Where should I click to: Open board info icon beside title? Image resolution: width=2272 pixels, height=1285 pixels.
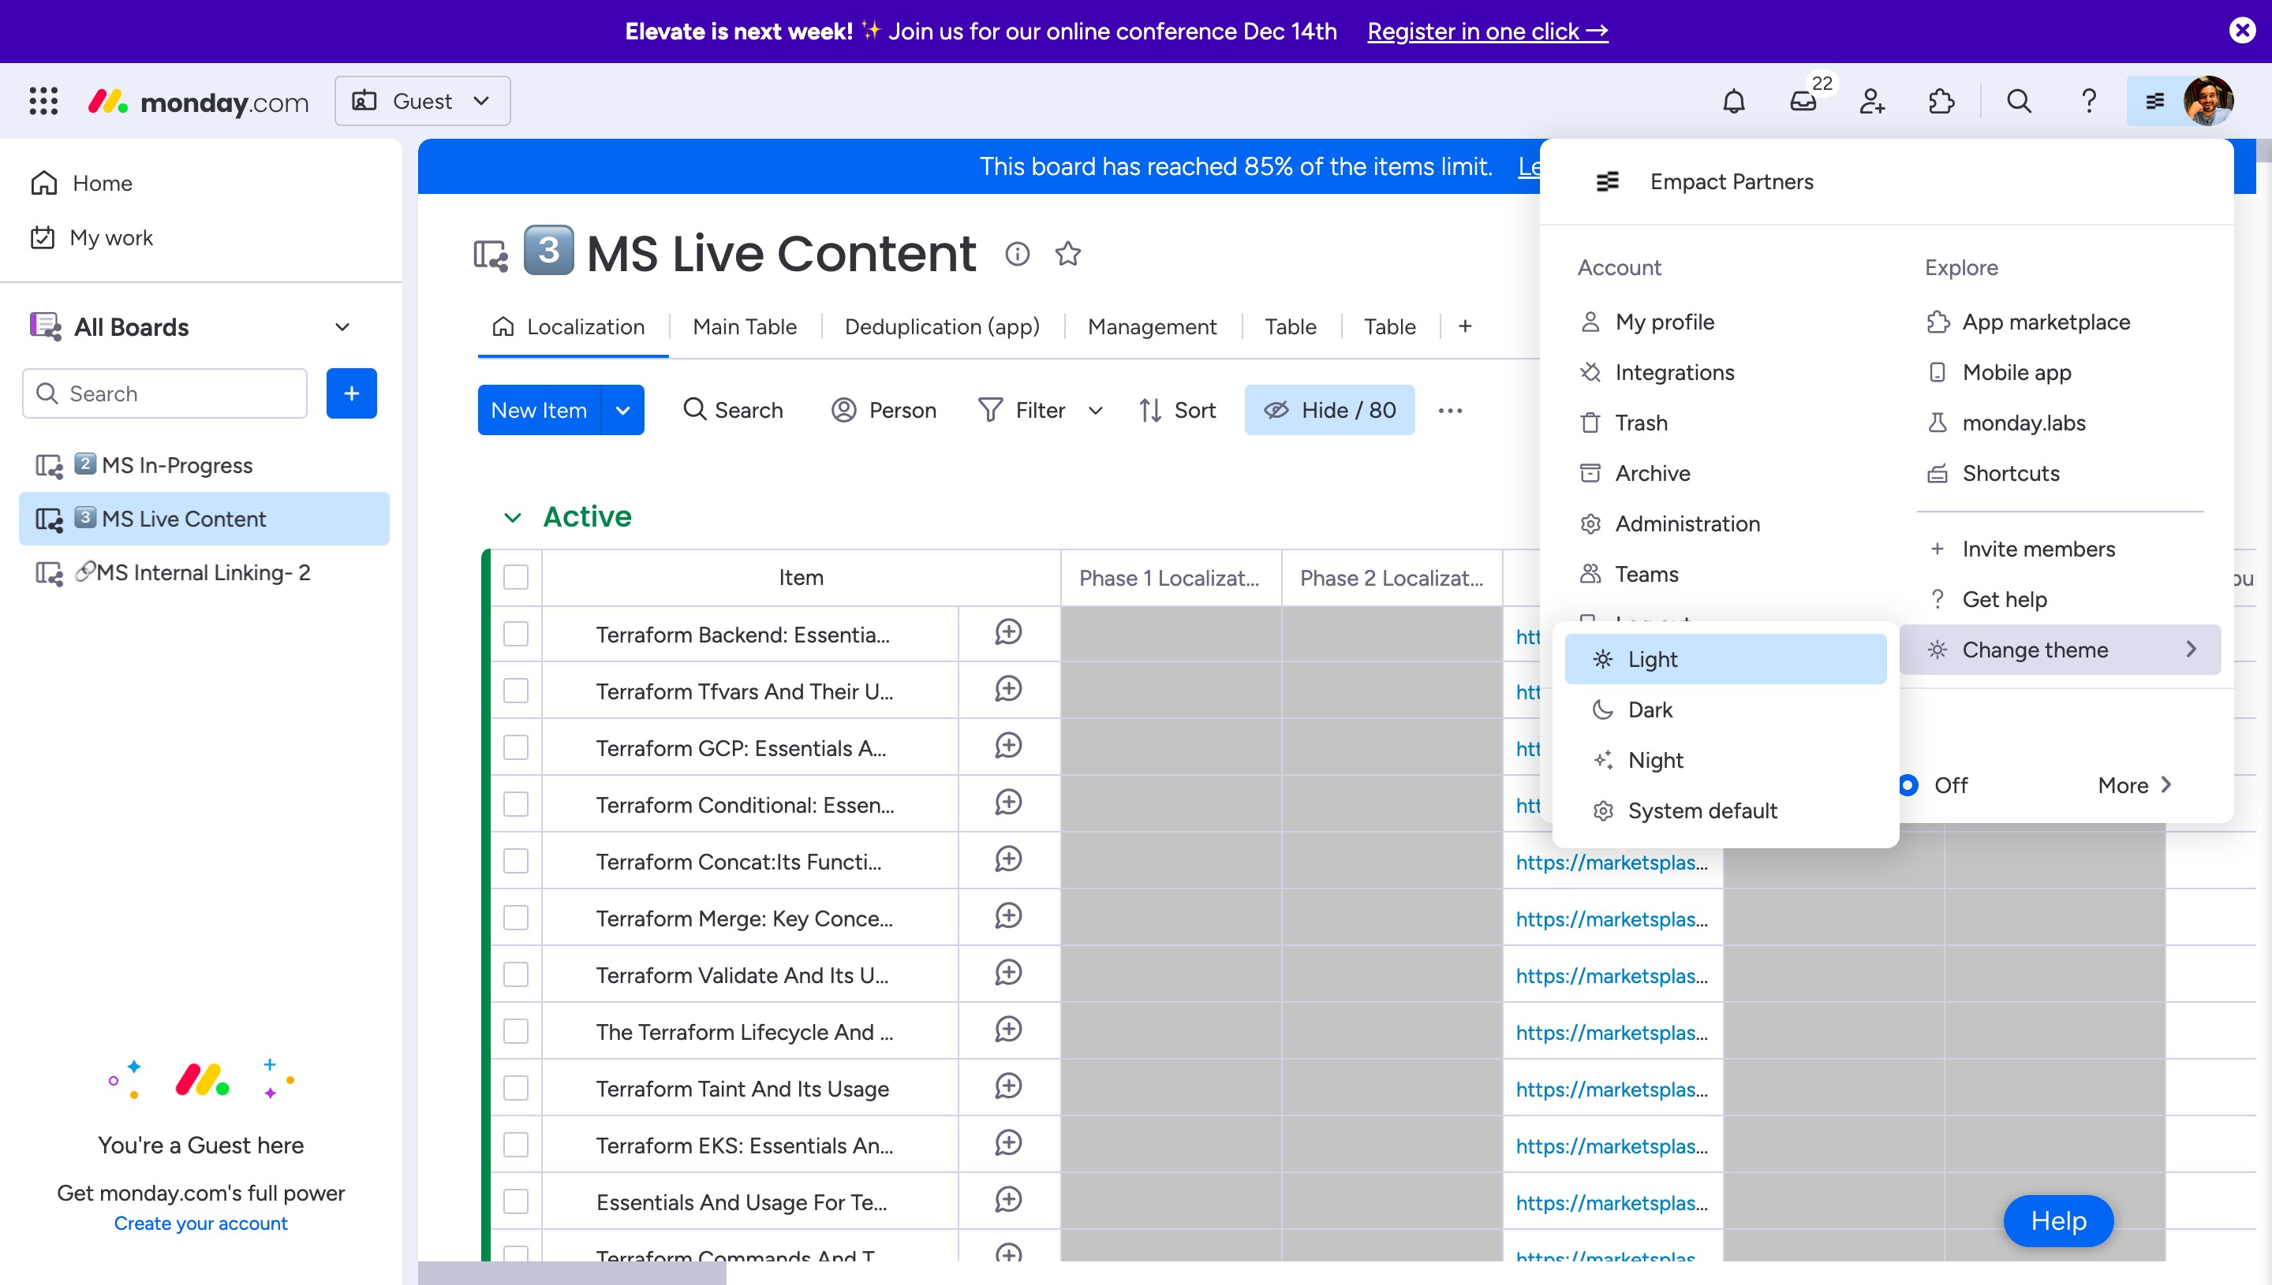[x=1017, y=254]
